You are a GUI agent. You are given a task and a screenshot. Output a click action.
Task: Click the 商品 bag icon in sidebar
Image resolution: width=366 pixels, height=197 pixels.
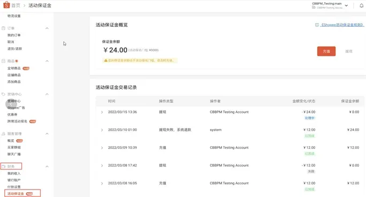point(4,61)
